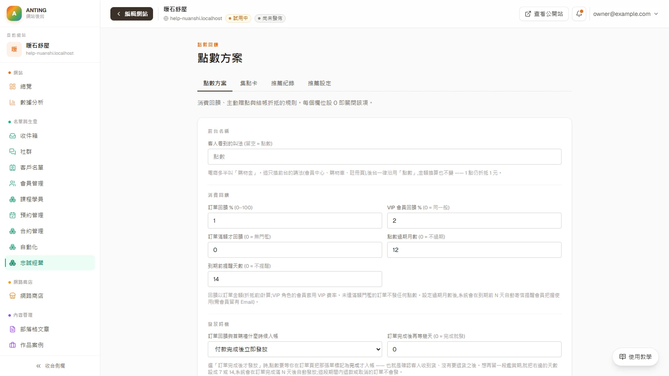Click the 暖石舒壓 site name in sidebar
The height and width of the screenshot is (376, 669).
[x=38, y=46]
